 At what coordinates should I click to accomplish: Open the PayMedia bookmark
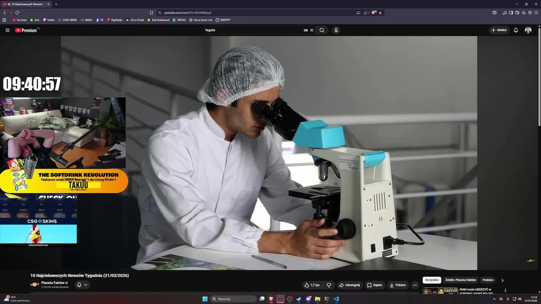(x=115, y=20)
